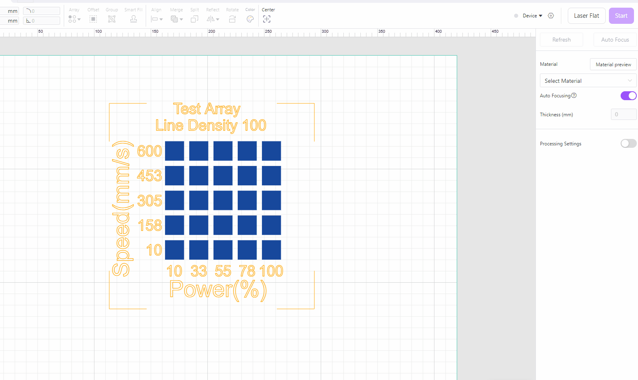The image size is (638, 380).
Task: Click the Laser Flat button
Action: [586, 16]
